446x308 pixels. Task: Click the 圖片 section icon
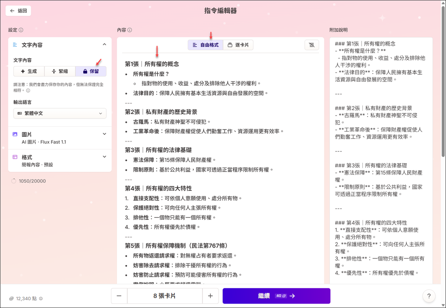pos(15,134)
